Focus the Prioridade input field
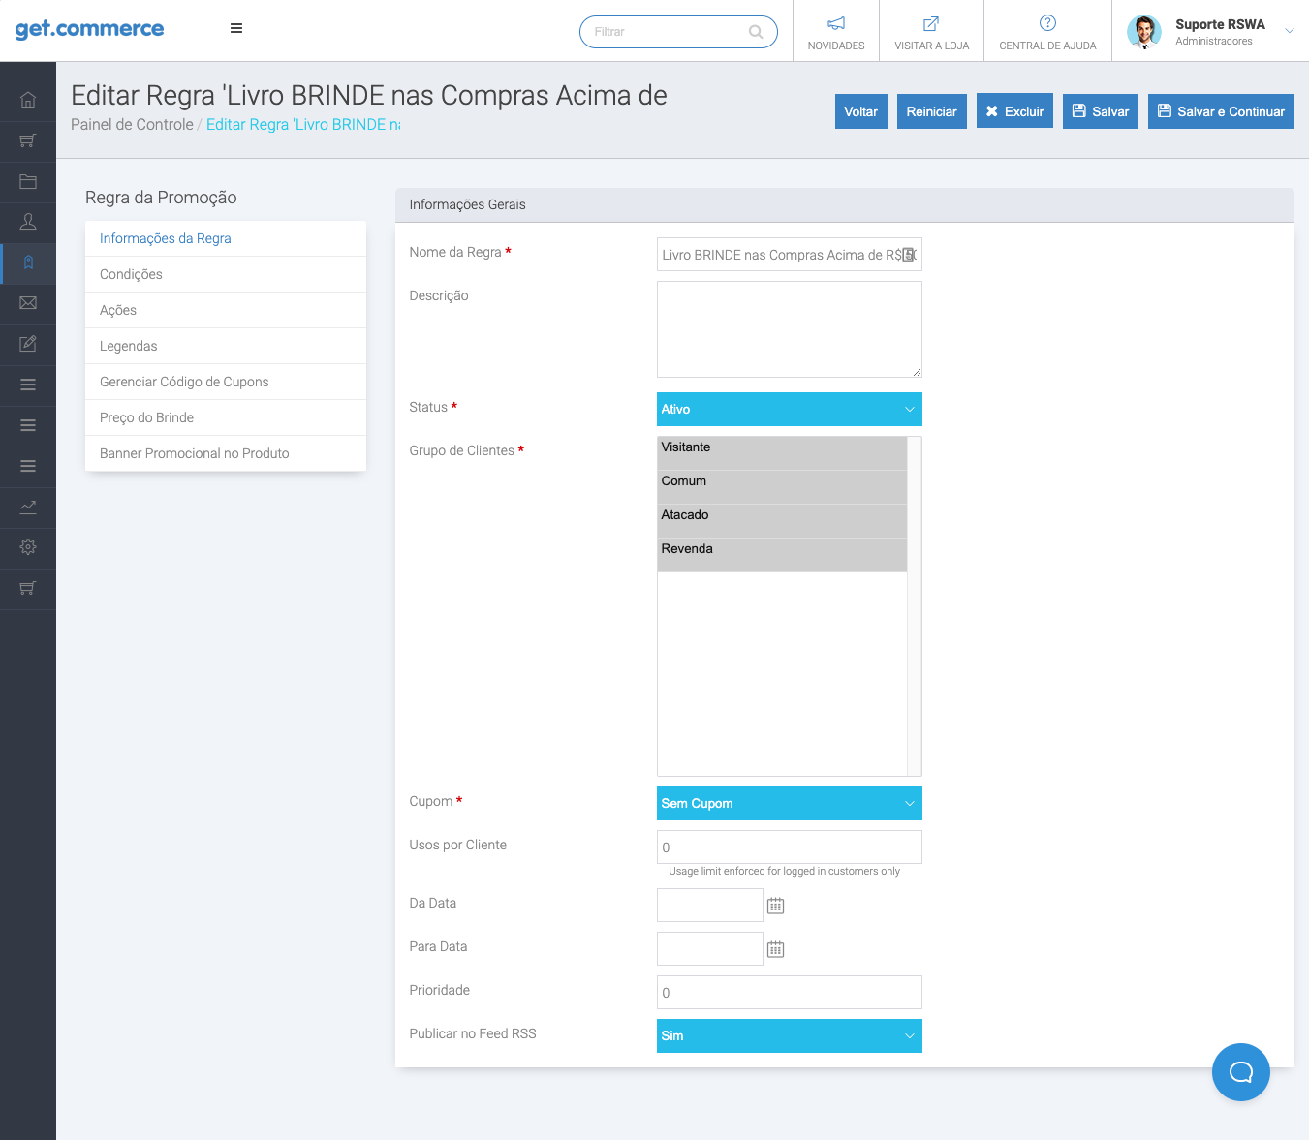1309x1140 pixels. click(789, 993)
